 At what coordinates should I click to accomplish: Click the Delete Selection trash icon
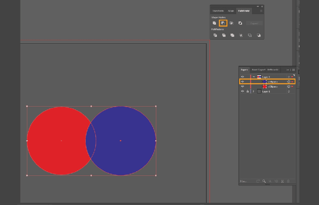pos(288,181)
